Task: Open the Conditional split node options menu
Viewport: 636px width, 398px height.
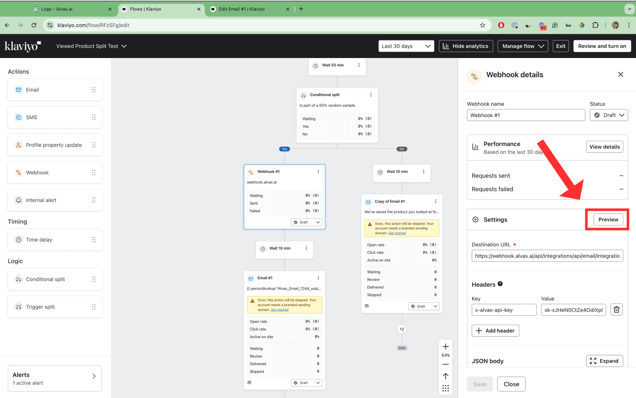Action: [x=371, y=95]
